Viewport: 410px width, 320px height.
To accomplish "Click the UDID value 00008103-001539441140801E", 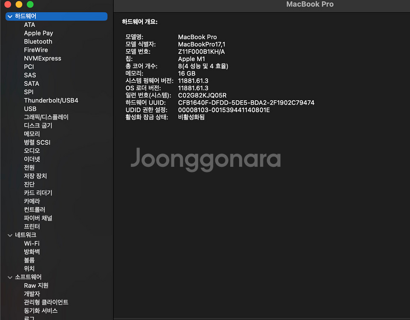I will tap(224, 110).
